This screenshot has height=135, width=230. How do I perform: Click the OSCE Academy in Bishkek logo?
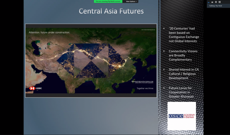(182, 116)
